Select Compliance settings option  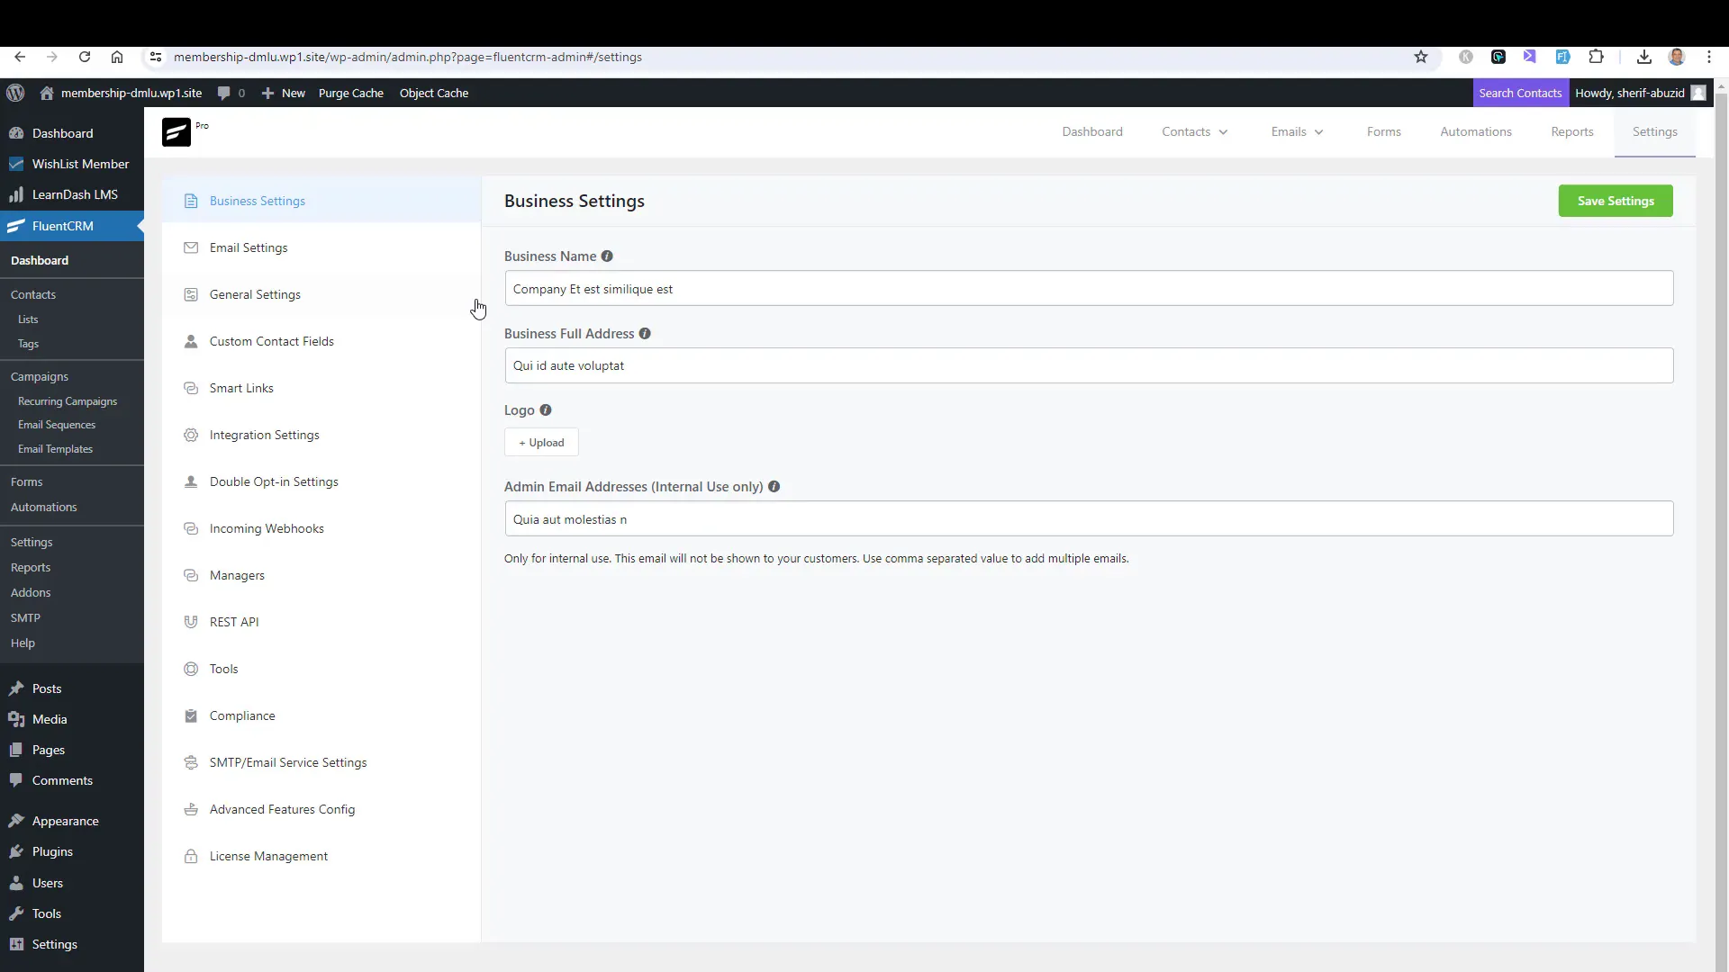point(242,715)
